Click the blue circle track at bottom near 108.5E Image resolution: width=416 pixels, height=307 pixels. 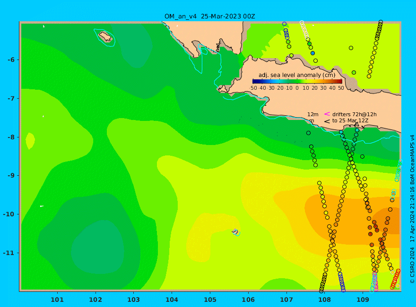coord(342,282)
